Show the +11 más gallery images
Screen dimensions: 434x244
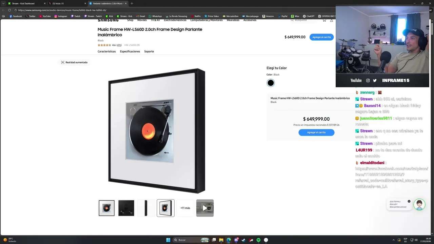(185, 208)
